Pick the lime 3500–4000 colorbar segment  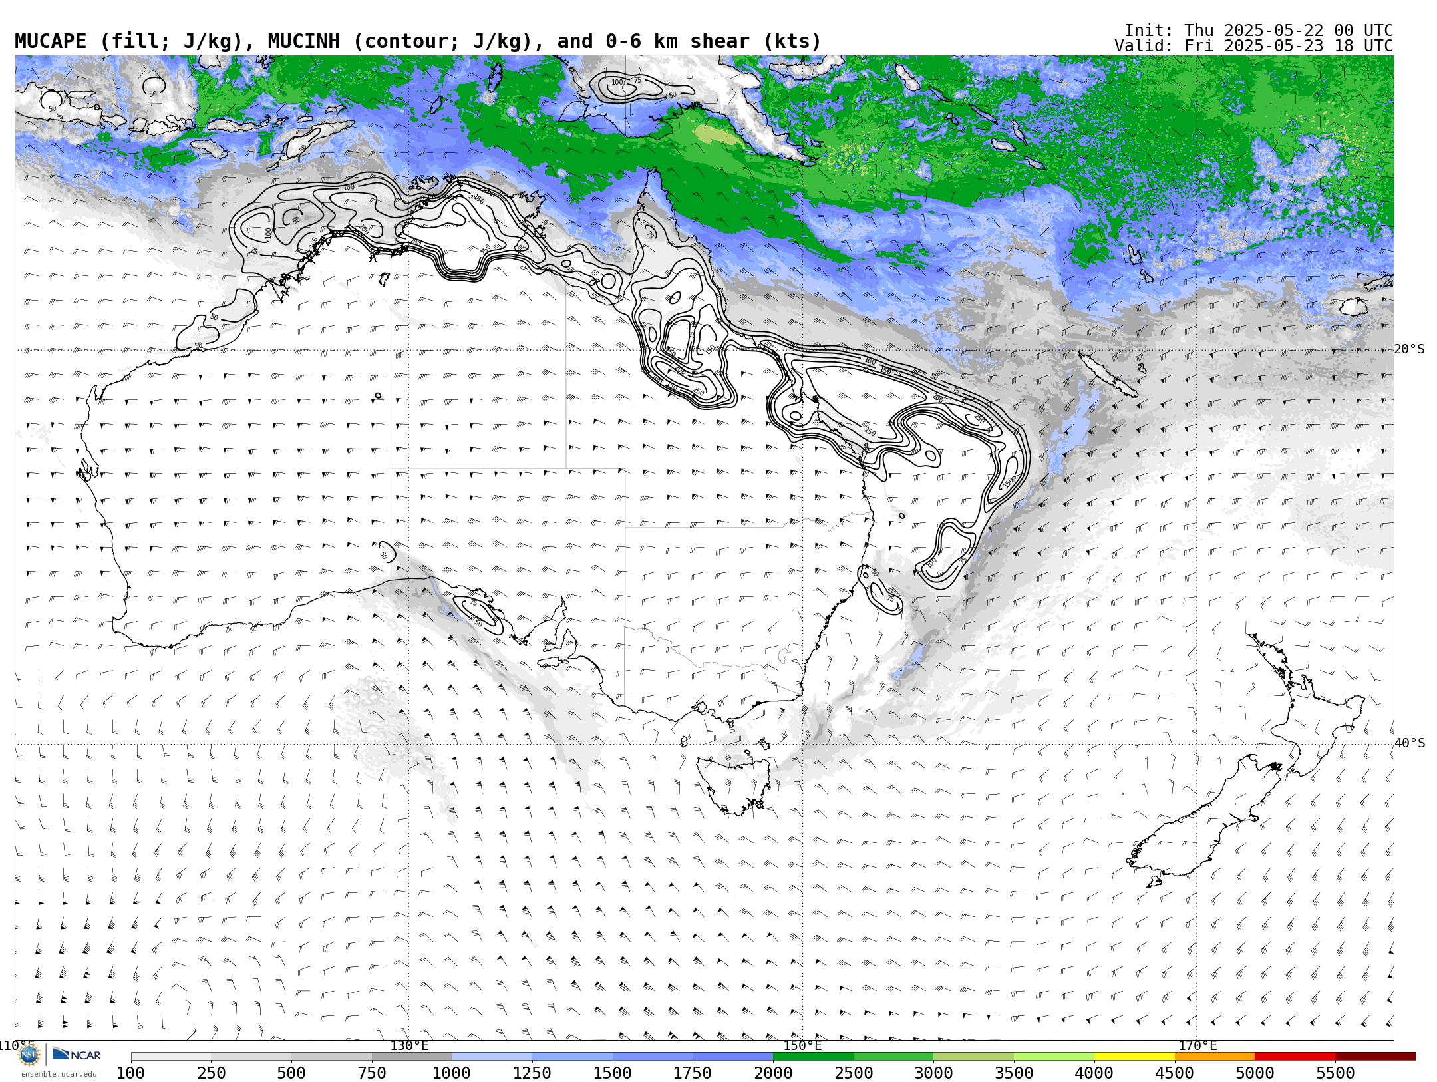[x=1054, y=1057]
